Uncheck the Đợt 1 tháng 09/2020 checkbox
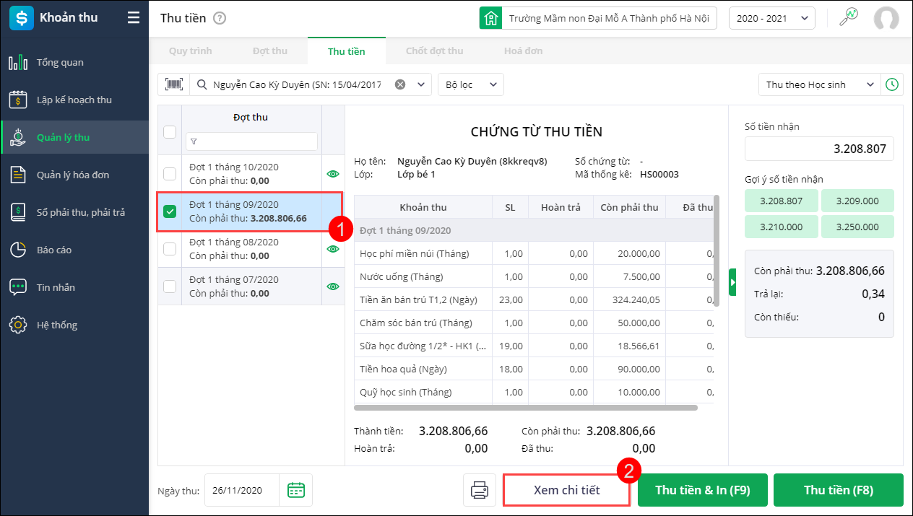The height and width of the screenshot is (516, 913). pos(170,211)
